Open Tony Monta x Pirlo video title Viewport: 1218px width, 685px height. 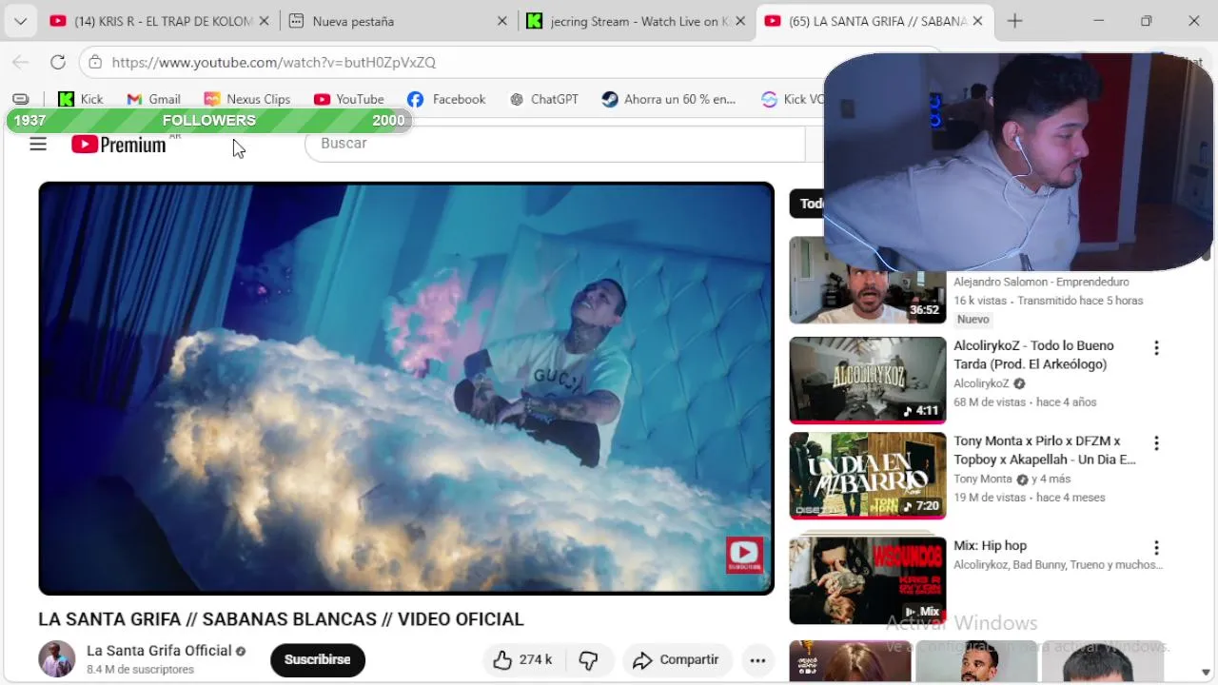[1045, 450]
